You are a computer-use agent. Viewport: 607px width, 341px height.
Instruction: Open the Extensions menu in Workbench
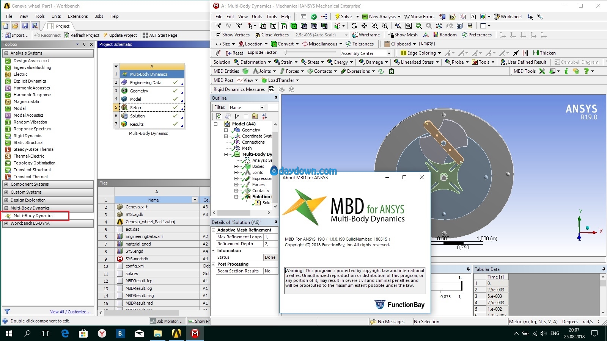tap(78, 16)
